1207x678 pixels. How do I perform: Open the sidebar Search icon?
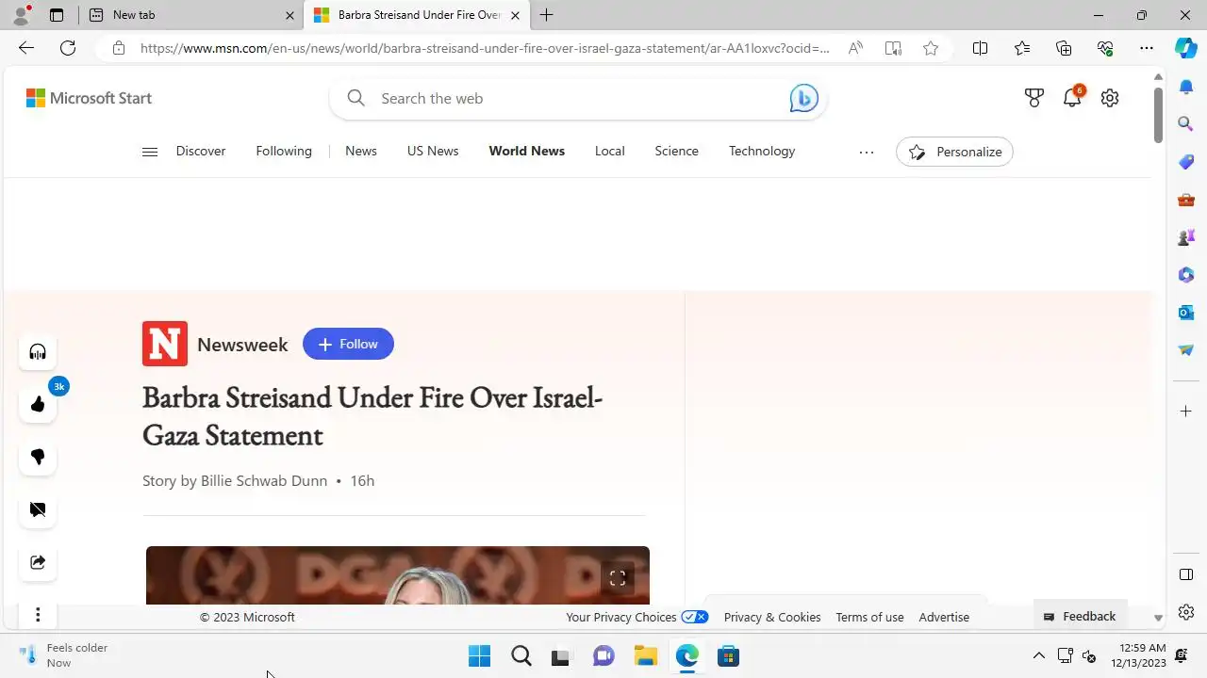1186,123
